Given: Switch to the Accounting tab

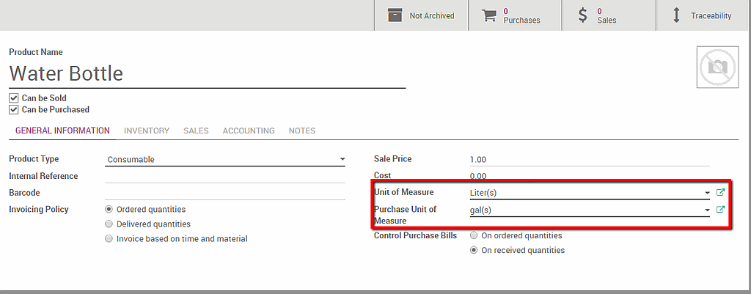Looking at the screenshot, I should (x=249, y=131).
